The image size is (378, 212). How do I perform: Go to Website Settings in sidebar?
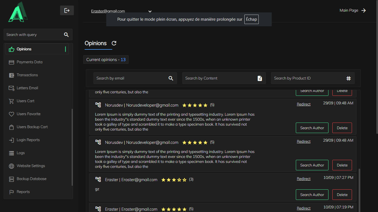(31, 166)
